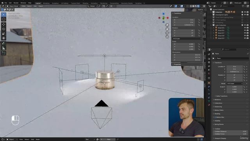
Task: Open Global transform orientation dropdown
Action: point(92,6)
